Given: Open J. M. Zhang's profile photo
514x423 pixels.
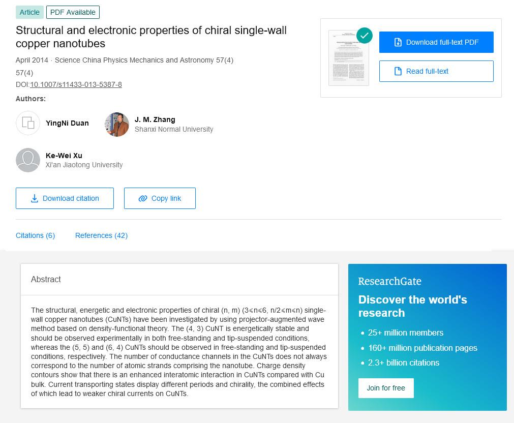Looking at the screenshot, I should point(117,125).
